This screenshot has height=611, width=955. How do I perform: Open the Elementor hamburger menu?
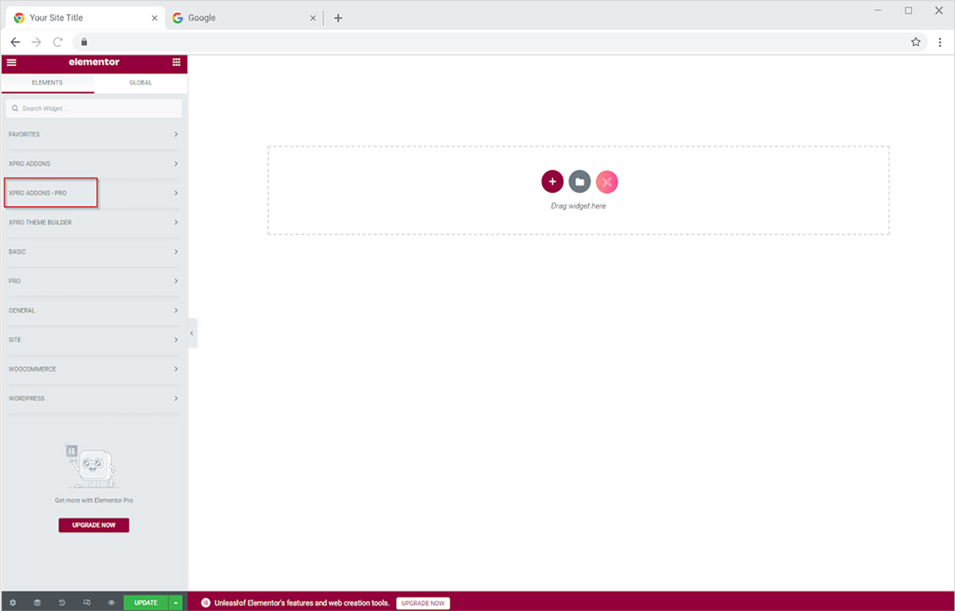coord(11,62)
